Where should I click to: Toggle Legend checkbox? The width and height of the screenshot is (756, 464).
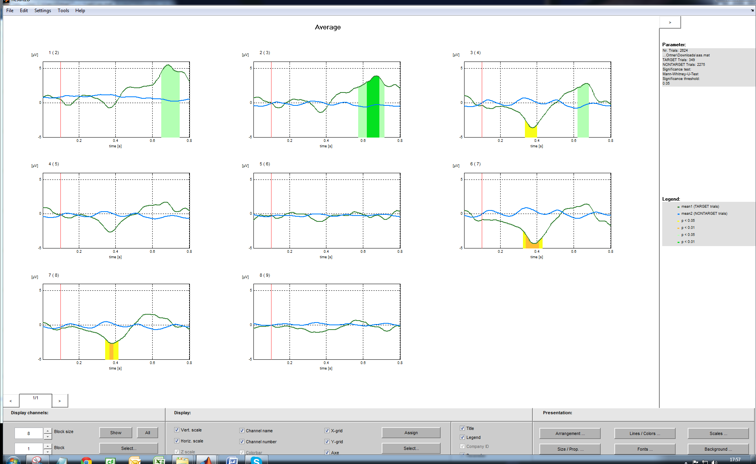coord(462,437)
